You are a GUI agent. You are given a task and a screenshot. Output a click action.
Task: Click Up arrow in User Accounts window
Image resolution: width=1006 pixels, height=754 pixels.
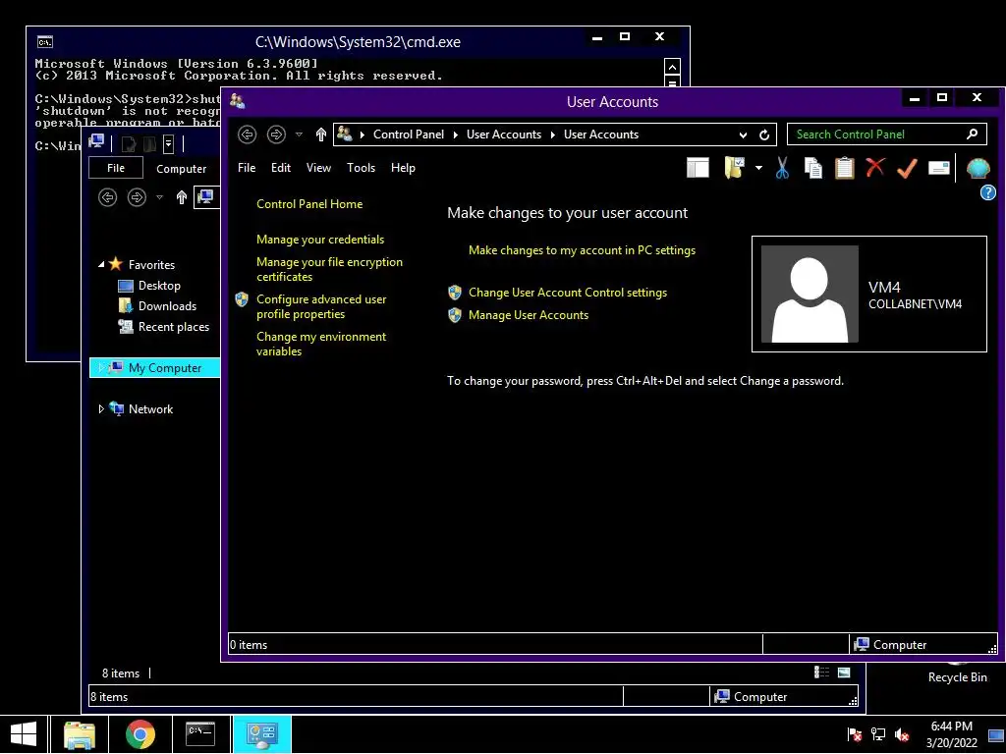coord(321,134)
